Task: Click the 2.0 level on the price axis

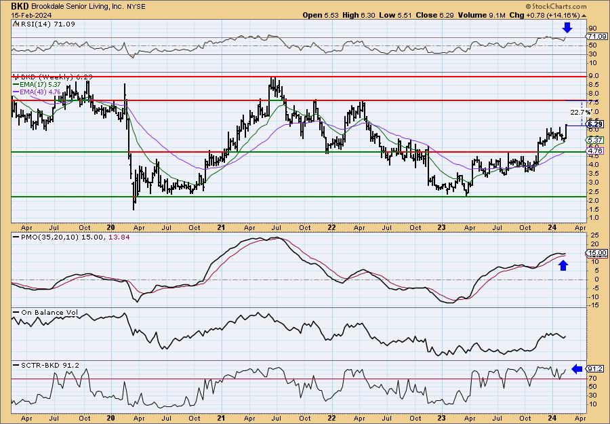Action: click(x=594, y=200)
